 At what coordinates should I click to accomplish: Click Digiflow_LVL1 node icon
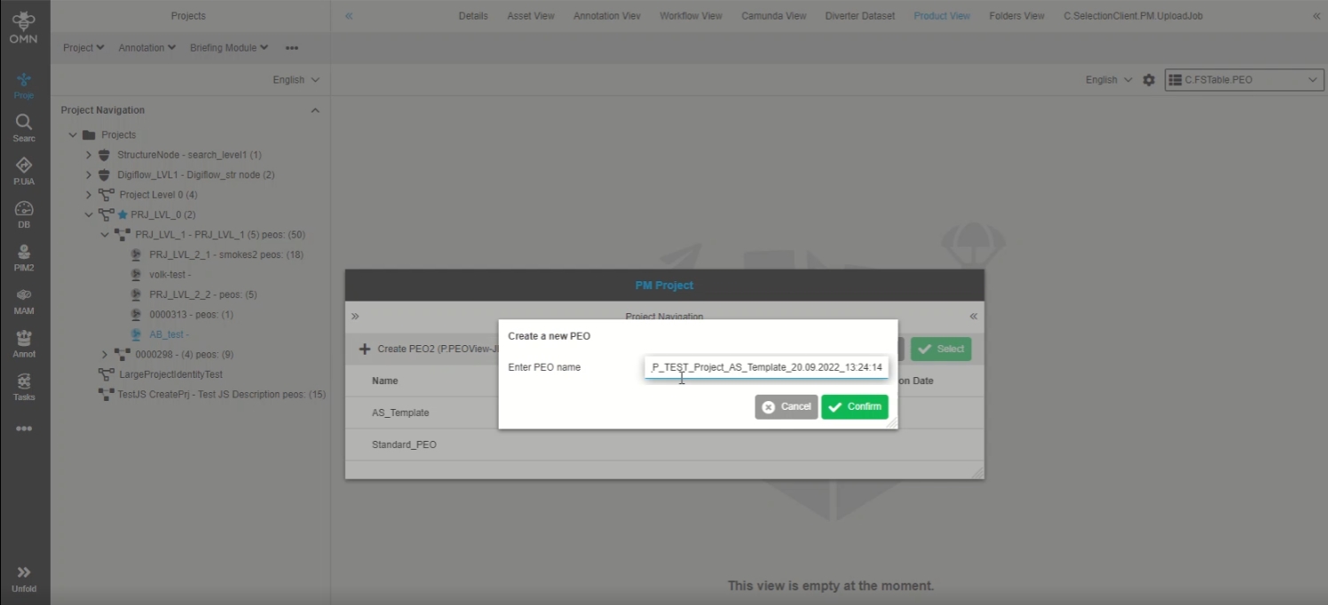[x=104, y=175]
